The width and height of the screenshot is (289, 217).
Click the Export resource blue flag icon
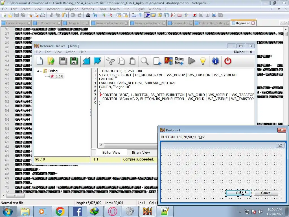(x=97, y=61)
